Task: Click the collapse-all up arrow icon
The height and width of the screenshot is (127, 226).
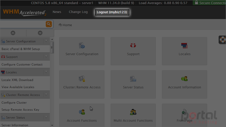Action: pyautogui.click(x=13, y=33)
